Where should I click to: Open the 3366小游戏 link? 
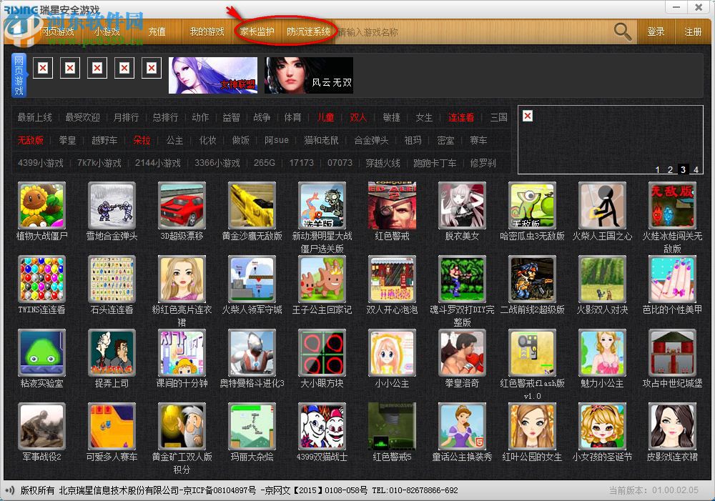pyautogui.click(x=217, y=163)
